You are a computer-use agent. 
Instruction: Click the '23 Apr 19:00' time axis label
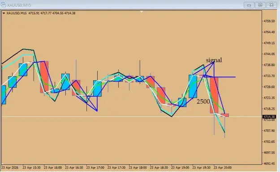coord(180,168)
